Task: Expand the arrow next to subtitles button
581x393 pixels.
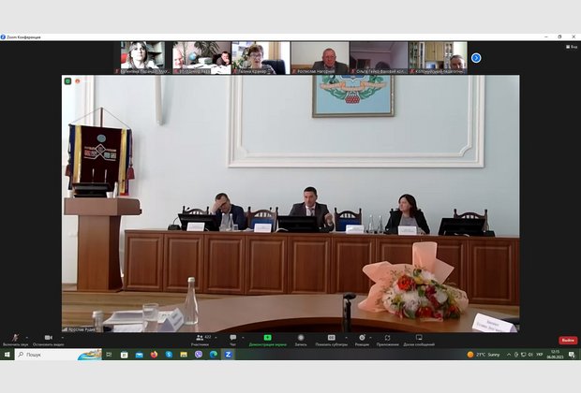Action: point(346,338)
